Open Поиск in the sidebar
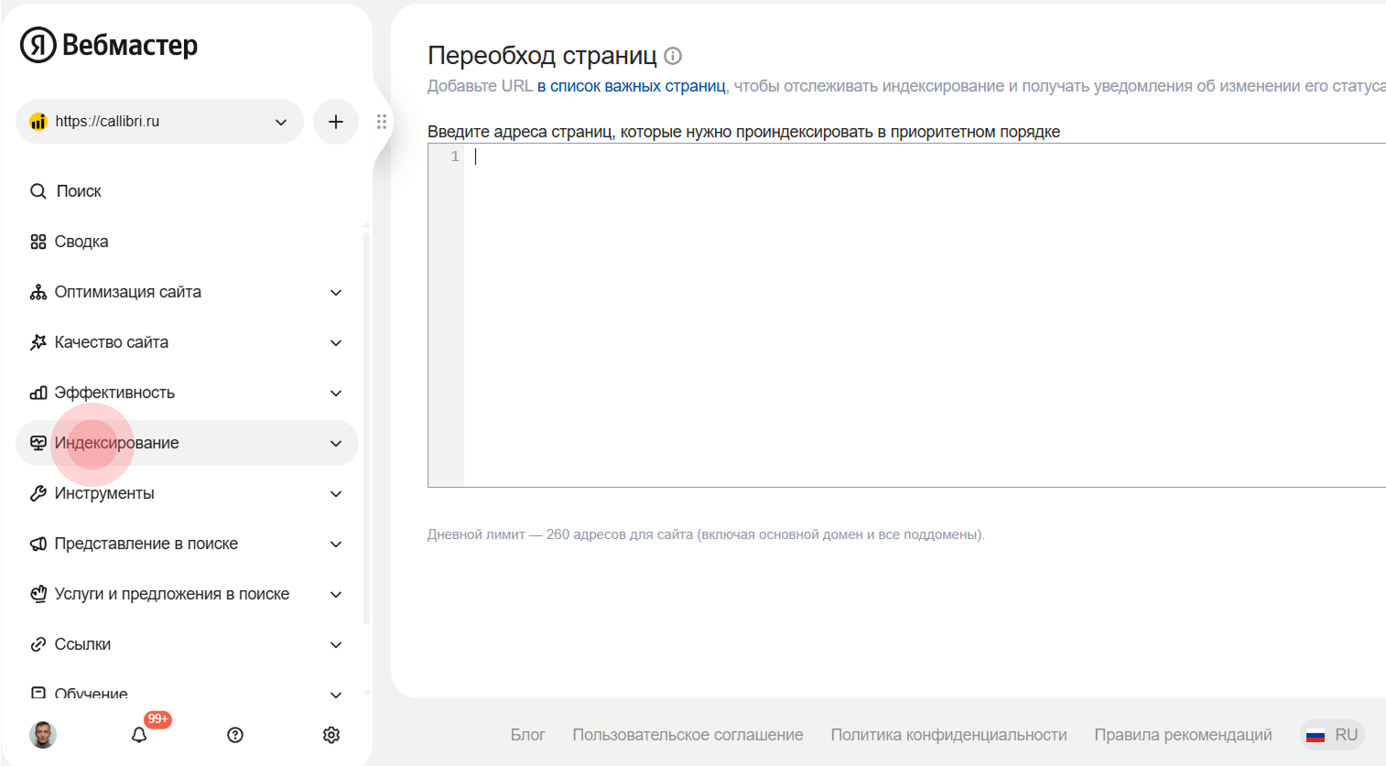The image size is (1386, 766). click(79, 191)
